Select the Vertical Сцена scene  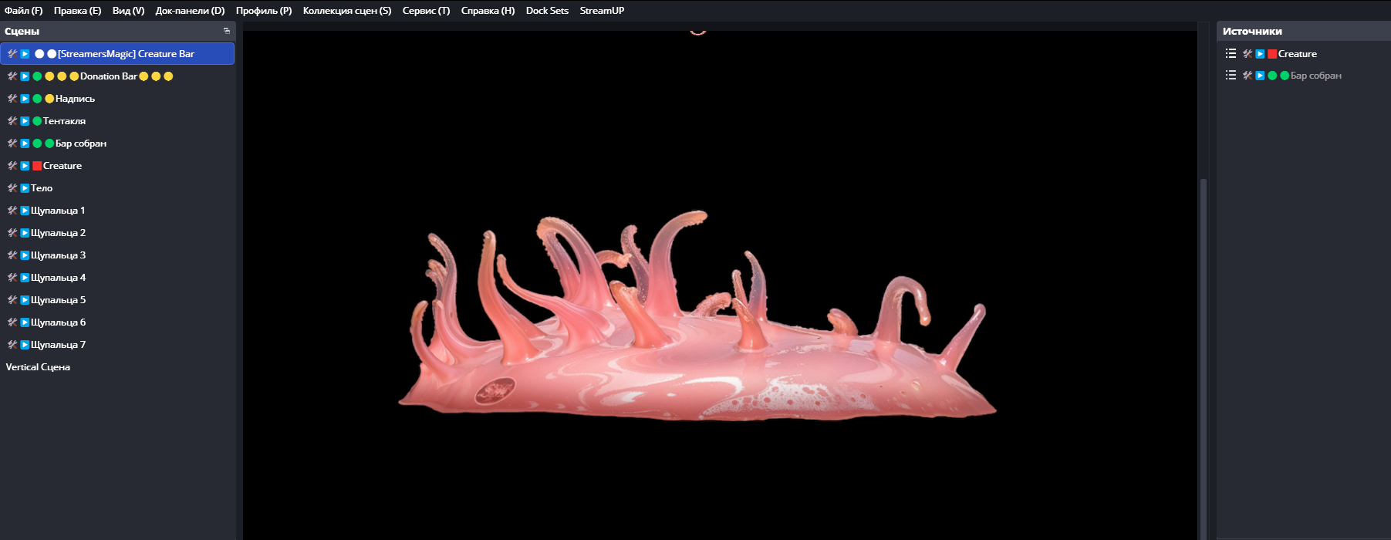tap(38, 367)
